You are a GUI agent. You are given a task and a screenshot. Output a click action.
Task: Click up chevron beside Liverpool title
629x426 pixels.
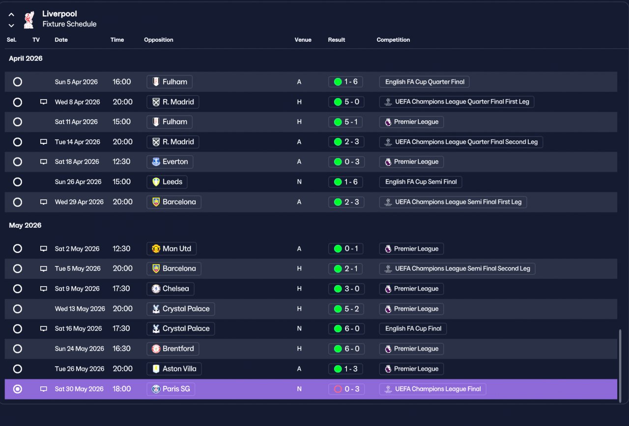[11, 15]
